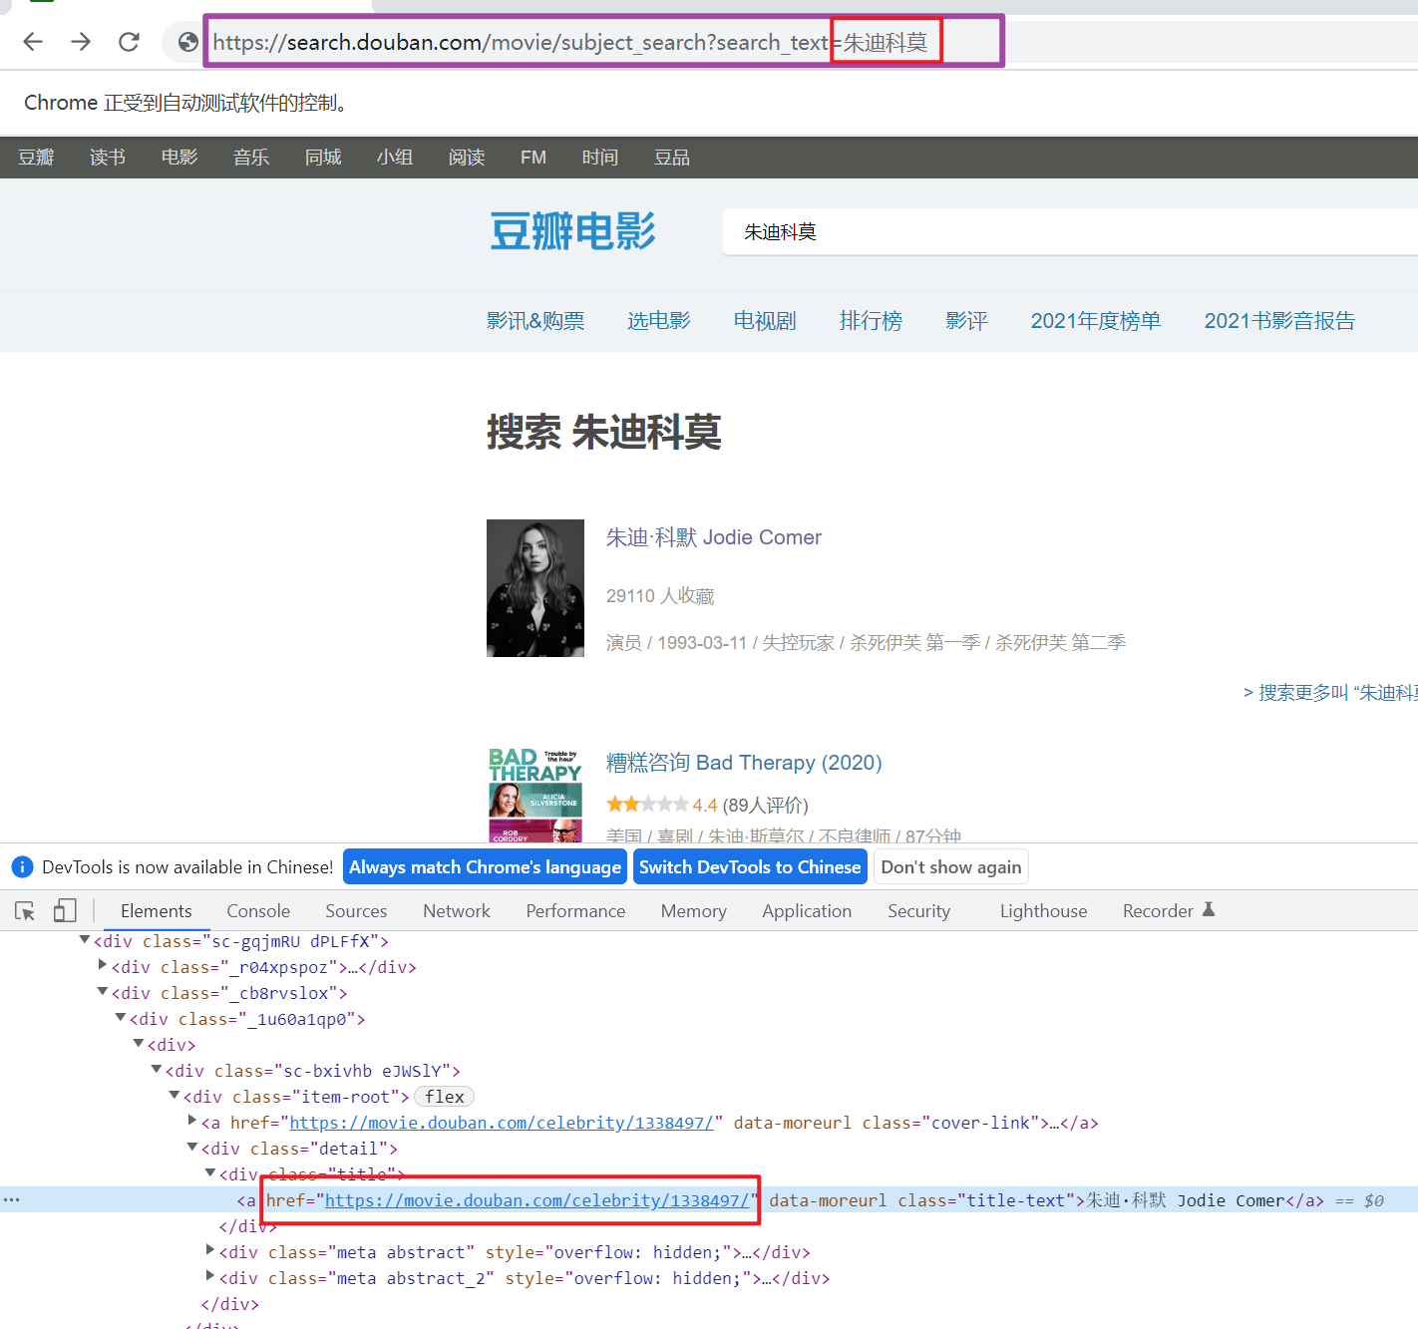Open 同城 in the top navigation

323,158
